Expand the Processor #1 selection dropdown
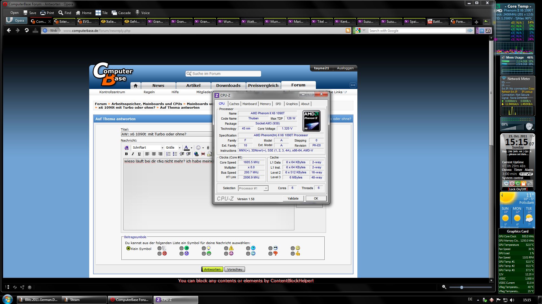The image size is (542, 304). 266,188
